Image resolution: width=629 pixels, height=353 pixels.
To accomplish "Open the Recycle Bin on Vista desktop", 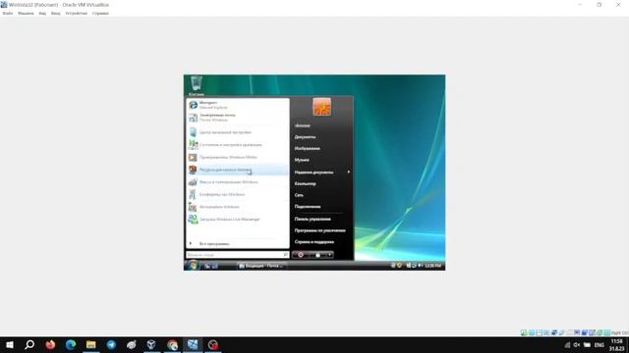I will [x=197, y=85].
